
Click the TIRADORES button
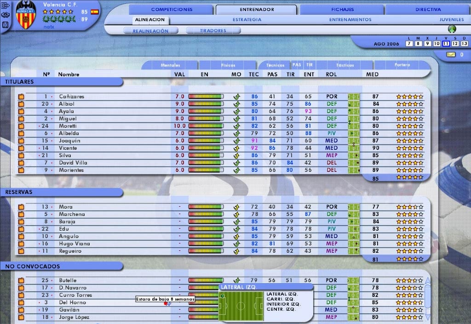[213, 31]
